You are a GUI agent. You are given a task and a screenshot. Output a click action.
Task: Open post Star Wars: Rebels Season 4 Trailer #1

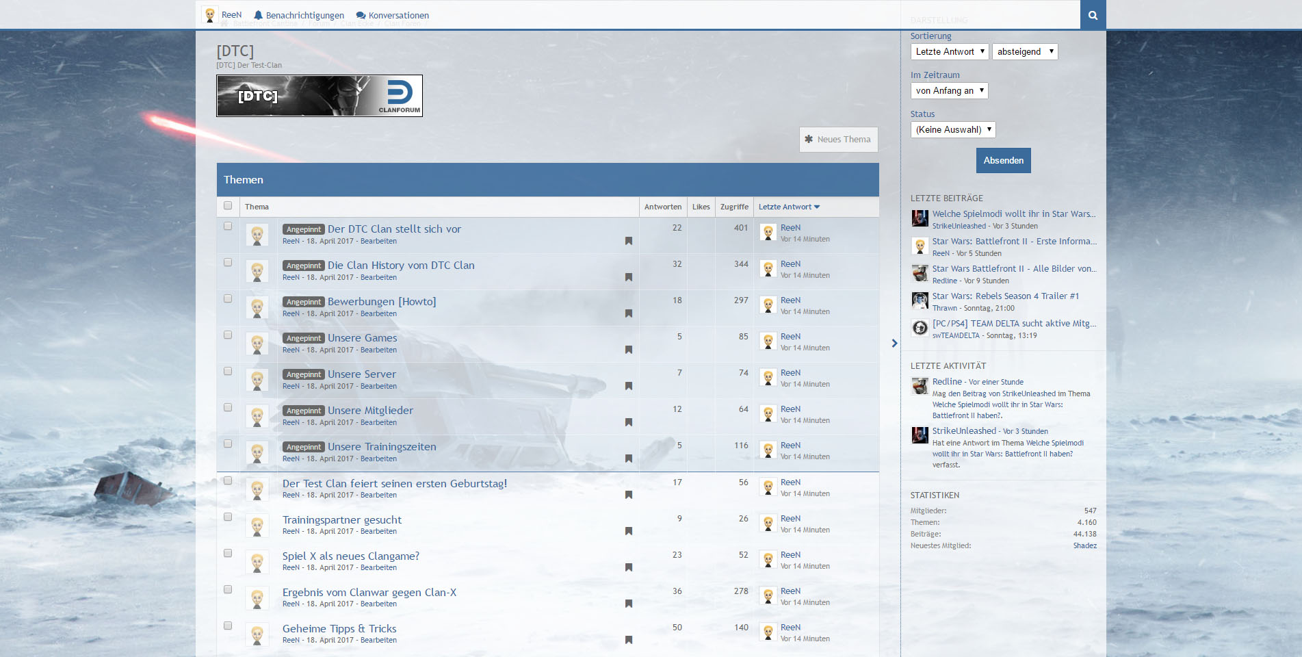click(1005, 296)
